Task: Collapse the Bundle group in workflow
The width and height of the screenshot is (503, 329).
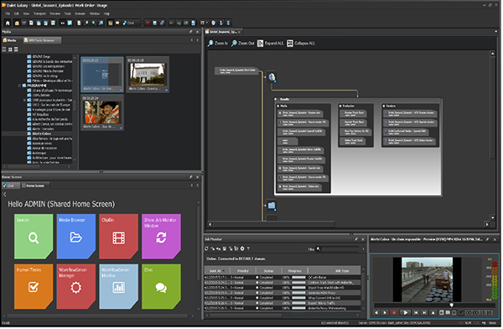Action: pos(276,99)
